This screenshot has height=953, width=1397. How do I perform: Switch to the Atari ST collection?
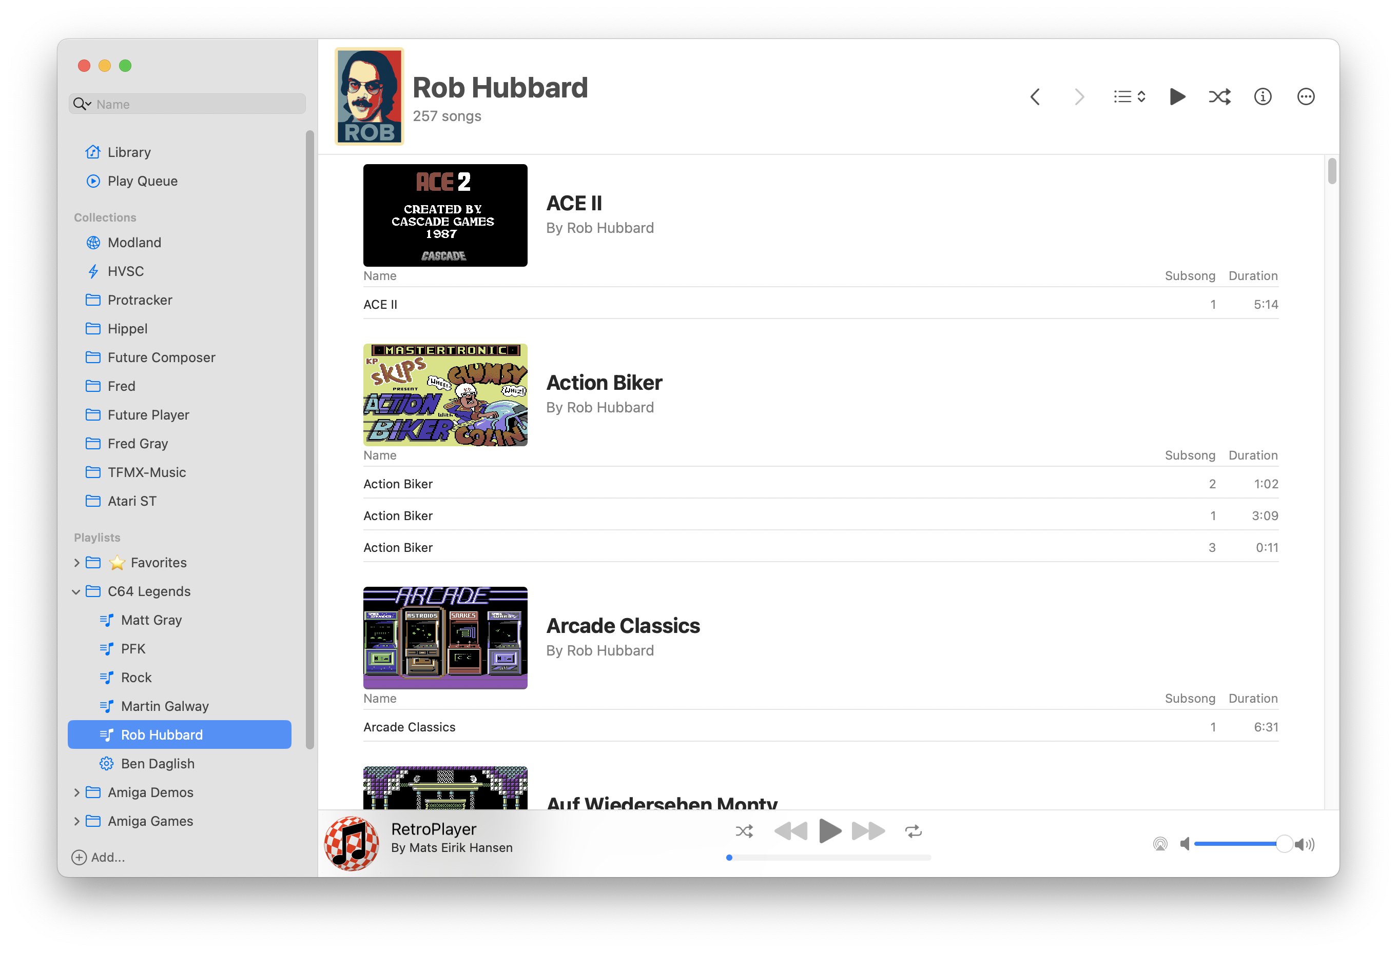(x=132, y=501)
